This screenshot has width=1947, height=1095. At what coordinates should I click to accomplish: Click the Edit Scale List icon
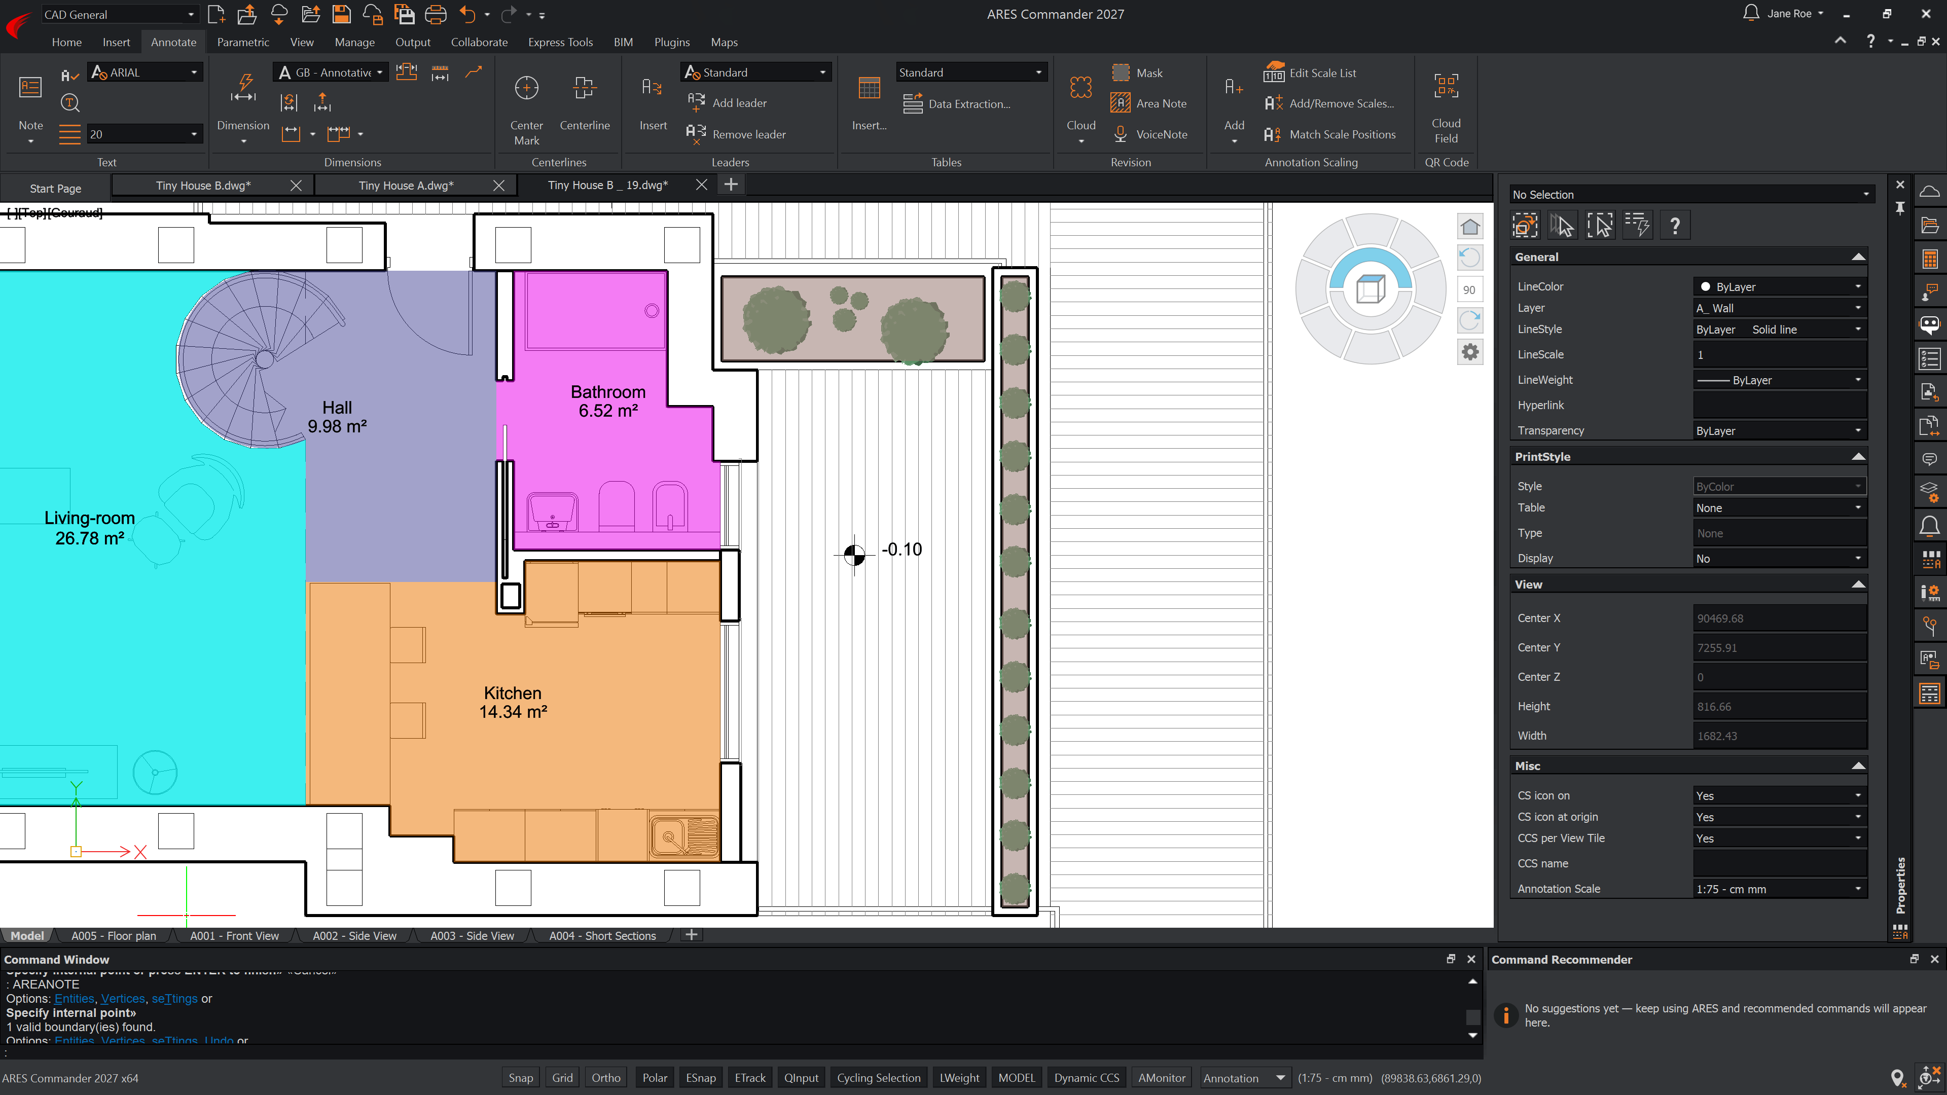pos(1274,72)
